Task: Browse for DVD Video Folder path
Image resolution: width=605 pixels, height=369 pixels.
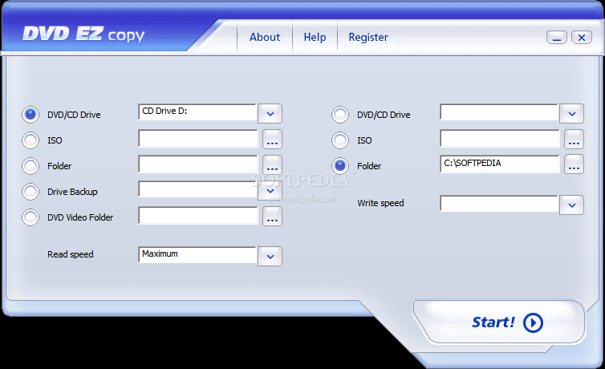Action: (272, 217)
